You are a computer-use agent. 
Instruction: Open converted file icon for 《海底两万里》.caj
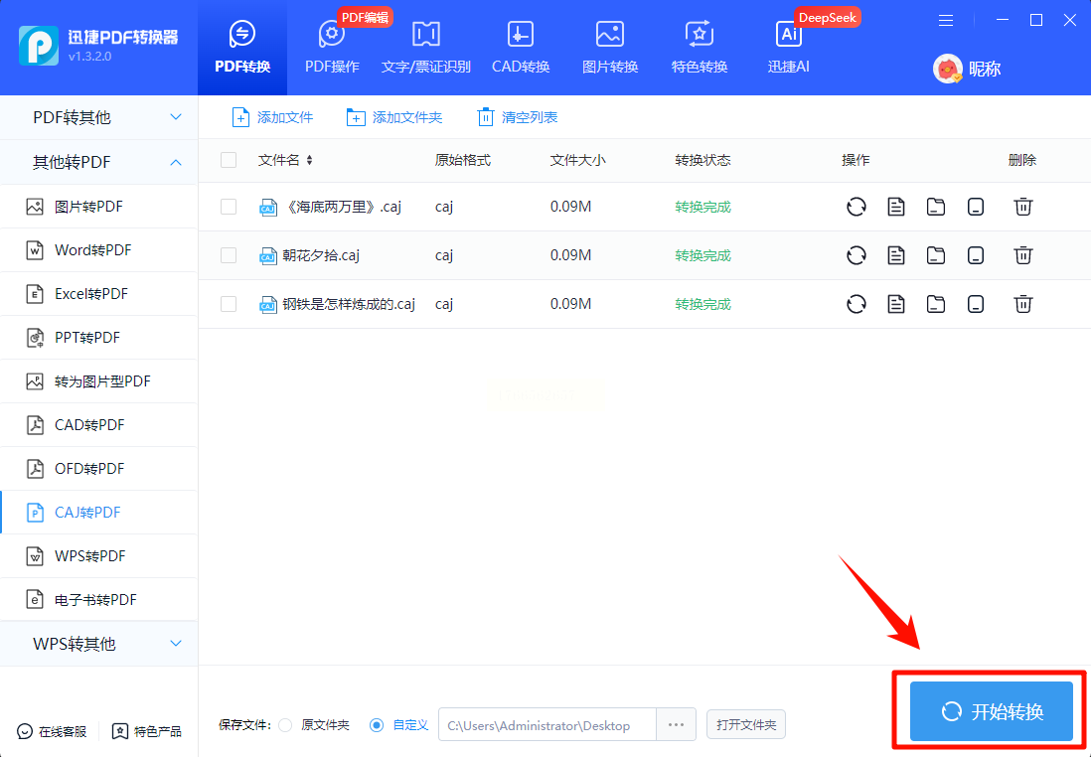896,207
